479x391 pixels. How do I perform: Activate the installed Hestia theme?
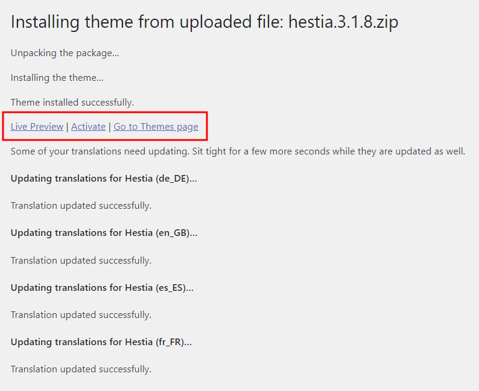coord(88,126)
